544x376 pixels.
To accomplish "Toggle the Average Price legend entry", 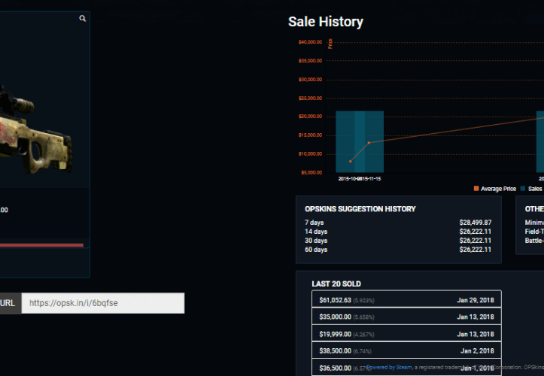I will (x=498, y=189).
